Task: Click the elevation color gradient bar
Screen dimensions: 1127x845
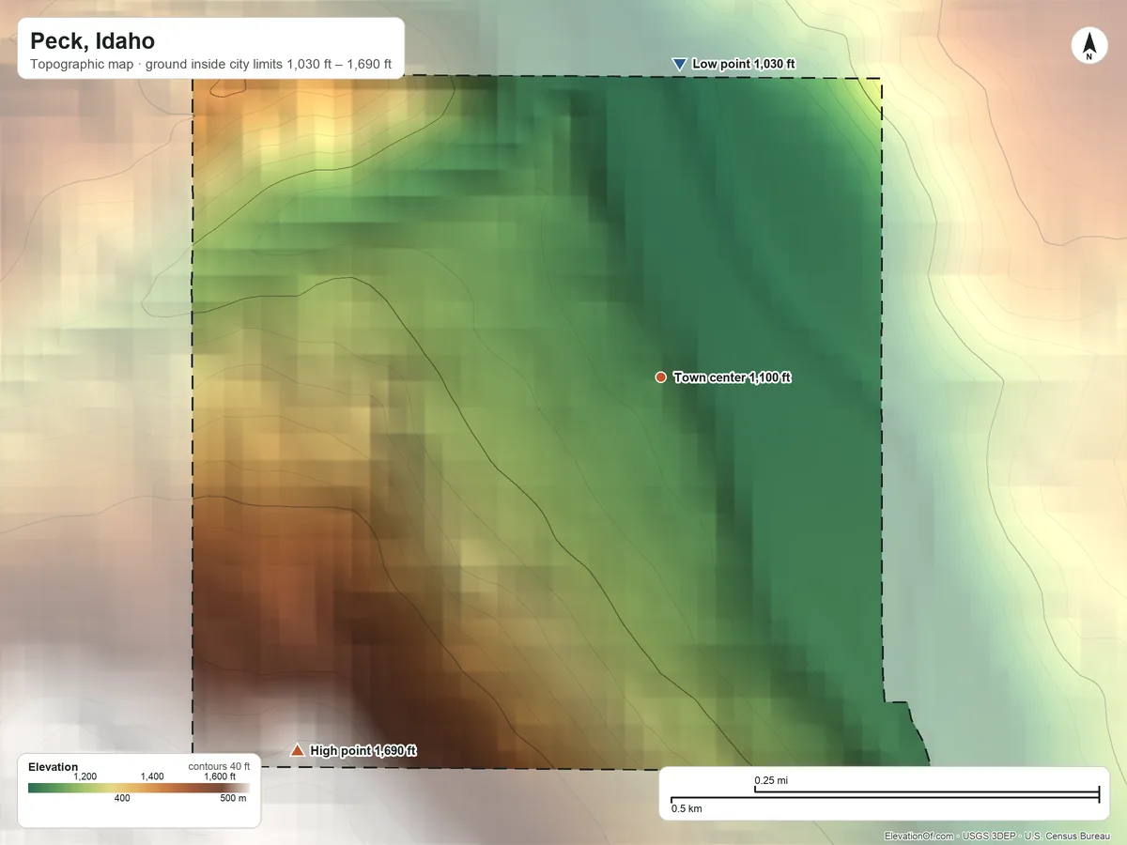Action: pyautogui.click(x=139, y=788)
